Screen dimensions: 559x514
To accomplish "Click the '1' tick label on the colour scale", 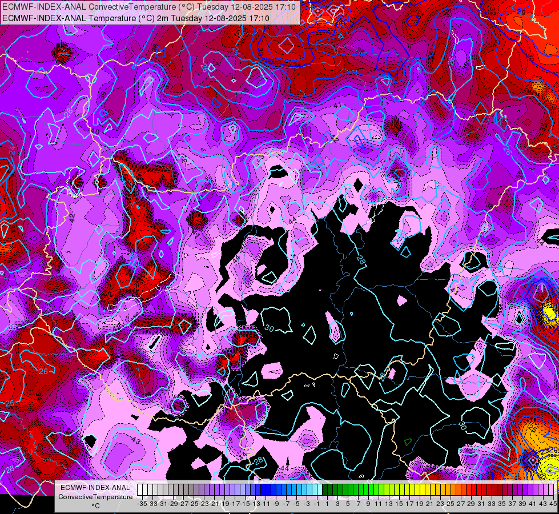I will pyautogui.click(x=327, y=504).
